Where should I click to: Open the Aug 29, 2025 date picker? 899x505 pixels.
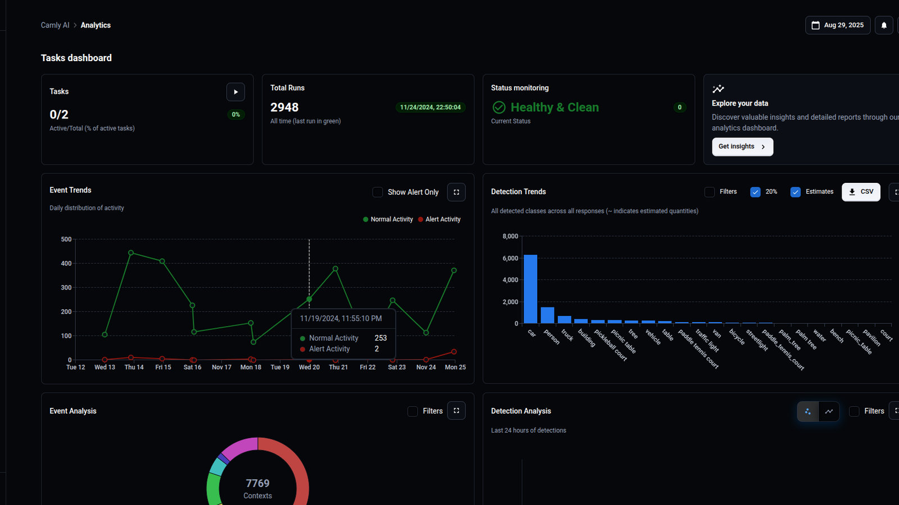838,25
